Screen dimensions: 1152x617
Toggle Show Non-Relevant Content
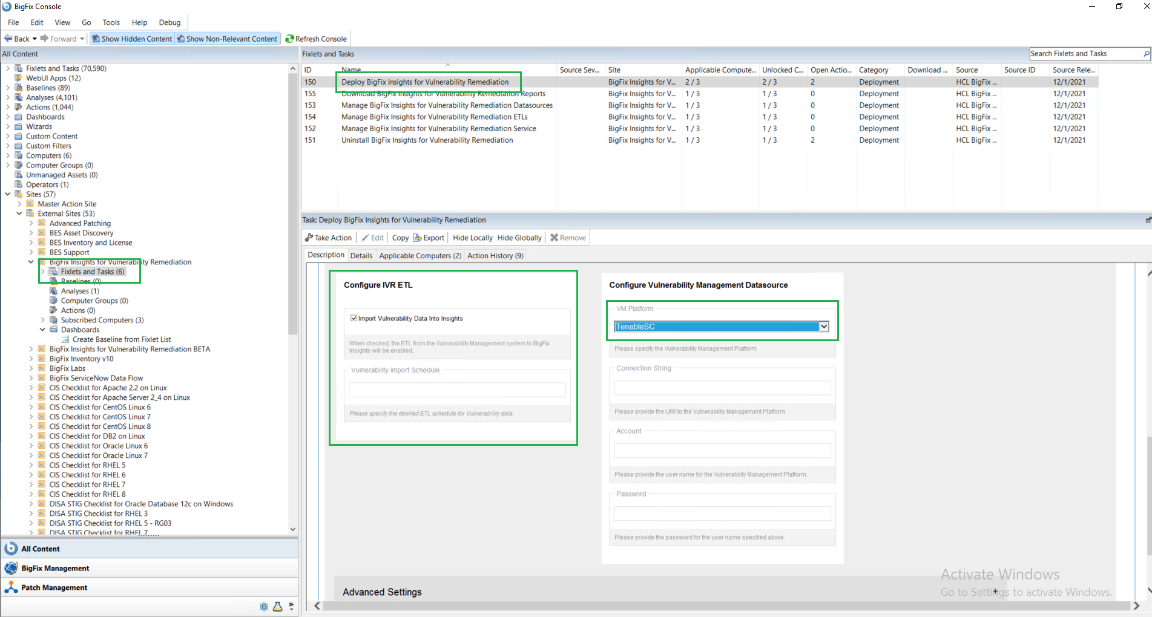[227, 39]
